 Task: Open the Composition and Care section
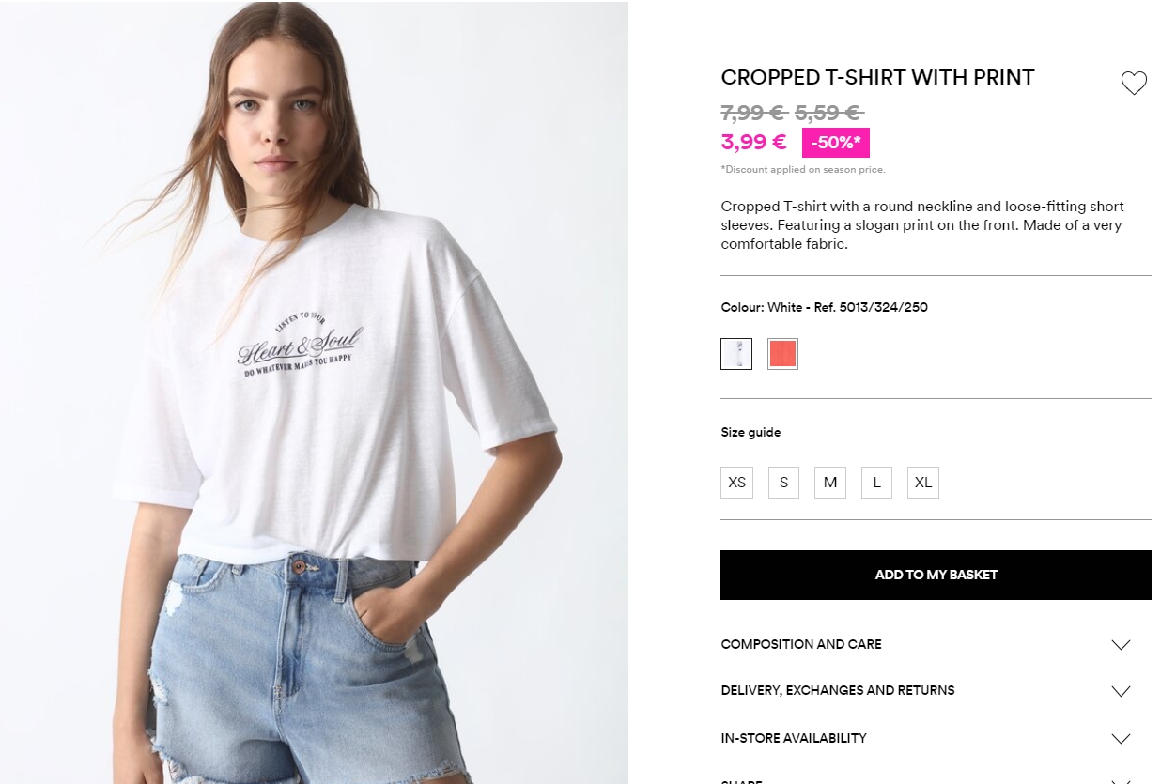pos(801,644)
